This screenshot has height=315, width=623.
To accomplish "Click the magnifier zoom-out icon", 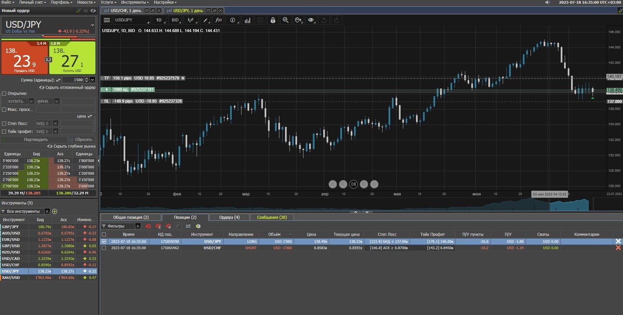I will 285,20.
